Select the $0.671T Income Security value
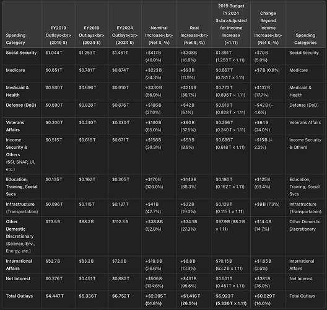Image resolution: width=327 pixels, height=310 pixels. tap(120, 140)
